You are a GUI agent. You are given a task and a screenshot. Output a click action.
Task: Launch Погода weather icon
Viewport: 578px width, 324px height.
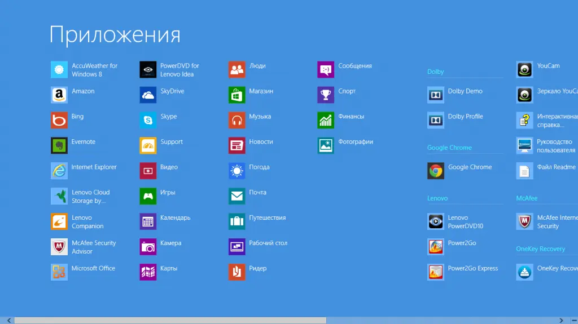(x=237, y=171)
